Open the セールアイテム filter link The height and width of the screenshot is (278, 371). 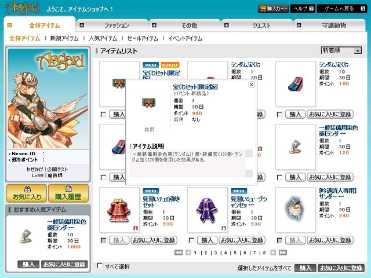143,38
